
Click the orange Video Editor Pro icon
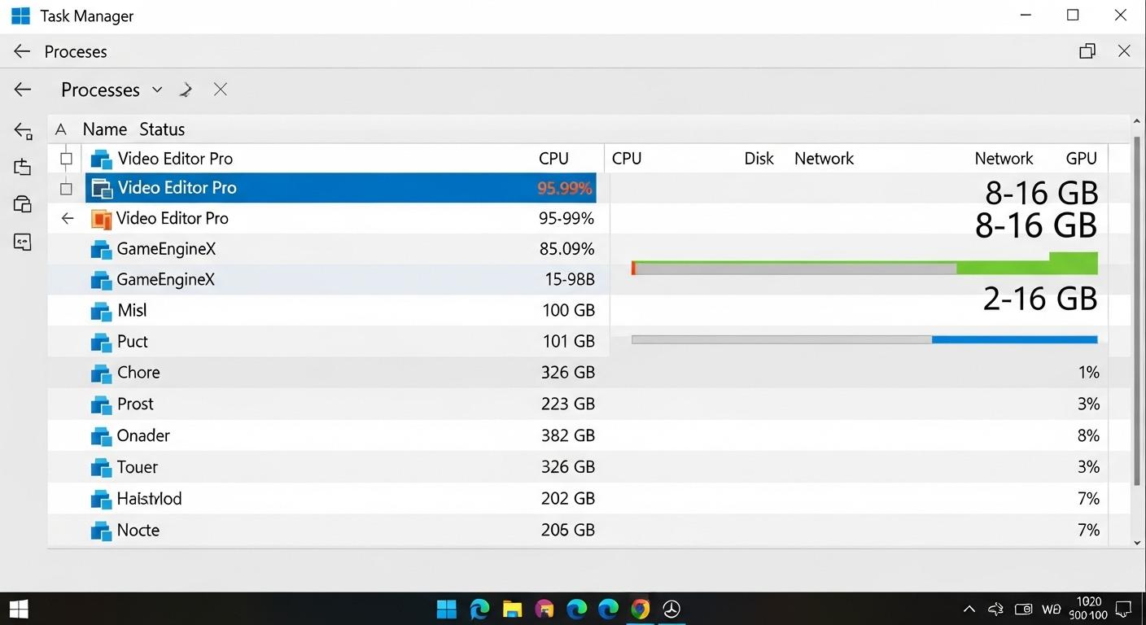tap(101, 218)
